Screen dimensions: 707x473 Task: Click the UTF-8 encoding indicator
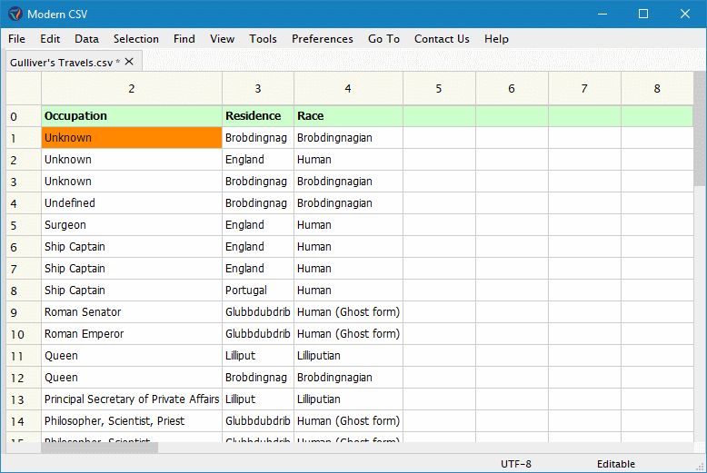point(516,464)
